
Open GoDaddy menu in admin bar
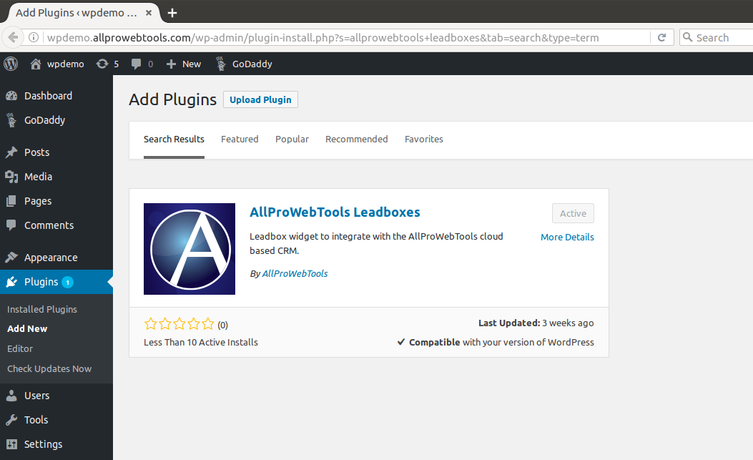coord(244,64)
